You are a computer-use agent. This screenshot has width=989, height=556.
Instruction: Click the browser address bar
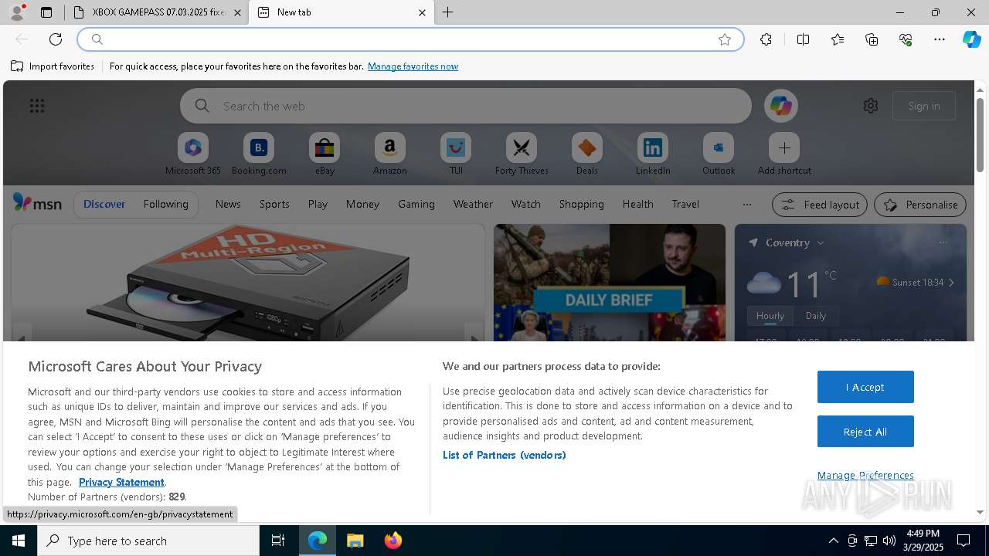pos(410,39)
